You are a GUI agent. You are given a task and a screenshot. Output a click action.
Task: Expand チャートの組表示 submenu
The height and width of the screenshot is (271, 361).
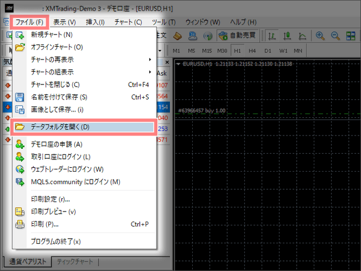click(84, 72)
